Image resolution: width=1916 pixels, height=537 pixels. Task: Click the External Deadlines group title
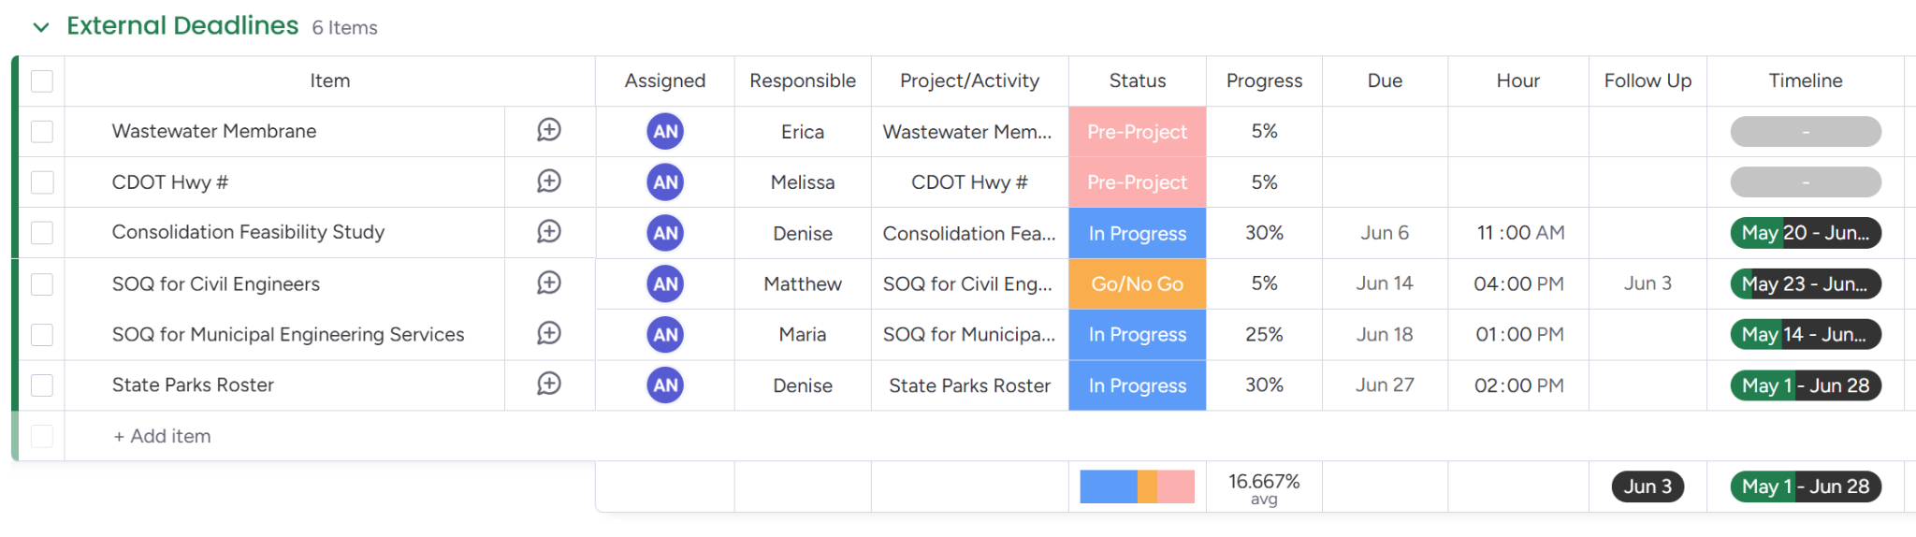click(x=182, y=26)
